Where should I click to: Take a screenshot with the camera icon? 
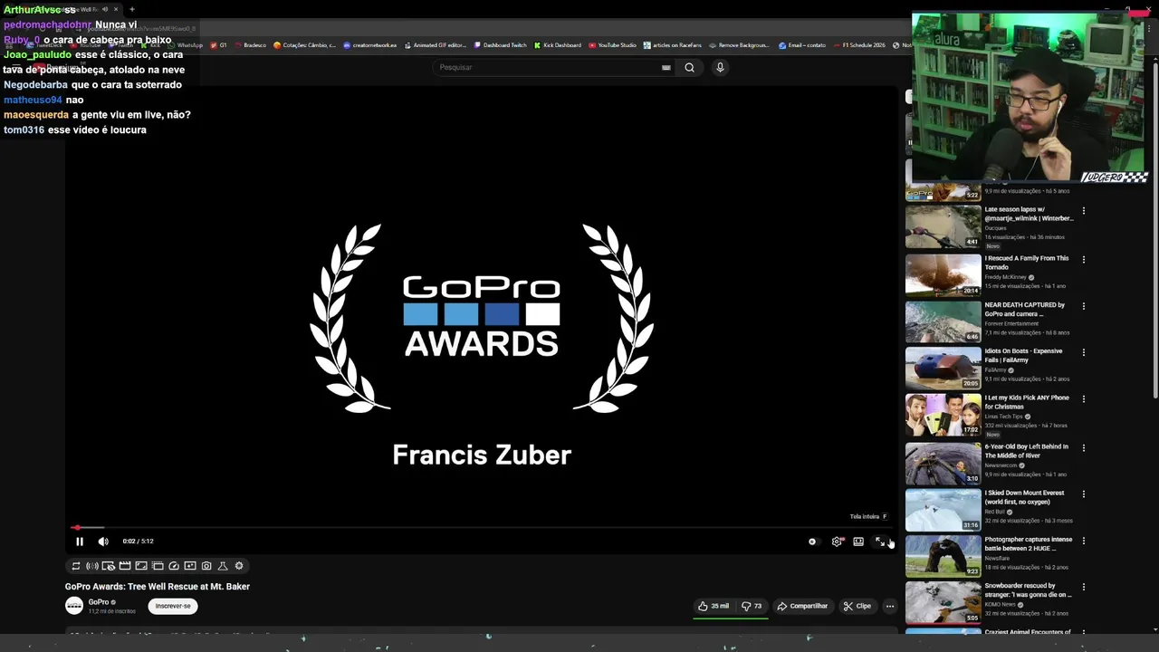click(206, 566)
